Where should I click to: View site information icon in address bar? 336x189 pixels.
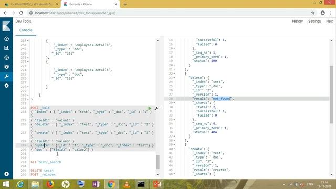point(31,13)
